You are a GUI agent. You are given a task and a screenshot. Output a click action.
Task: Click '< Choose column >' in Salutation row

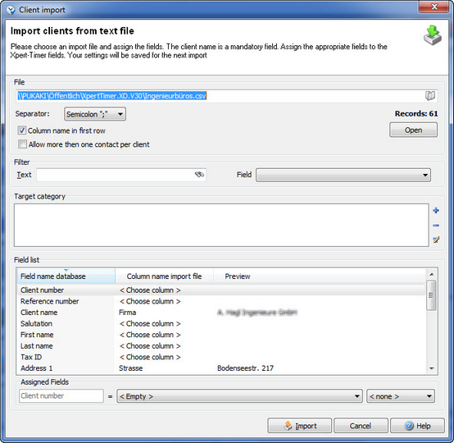click(150, 323)
